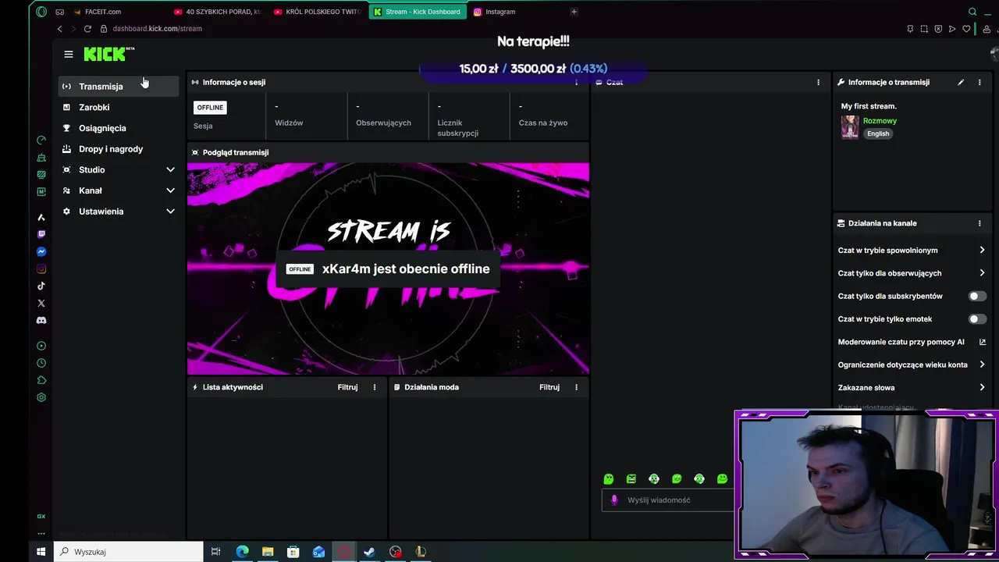Viewport: 999px width, 562px height.
Task: Open Działania na kanale three-dot options
Action: pos(979,223)
